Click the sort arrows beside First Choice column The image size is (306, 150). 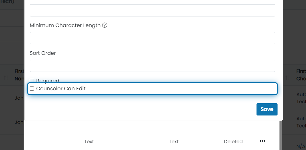coord(288,78)
